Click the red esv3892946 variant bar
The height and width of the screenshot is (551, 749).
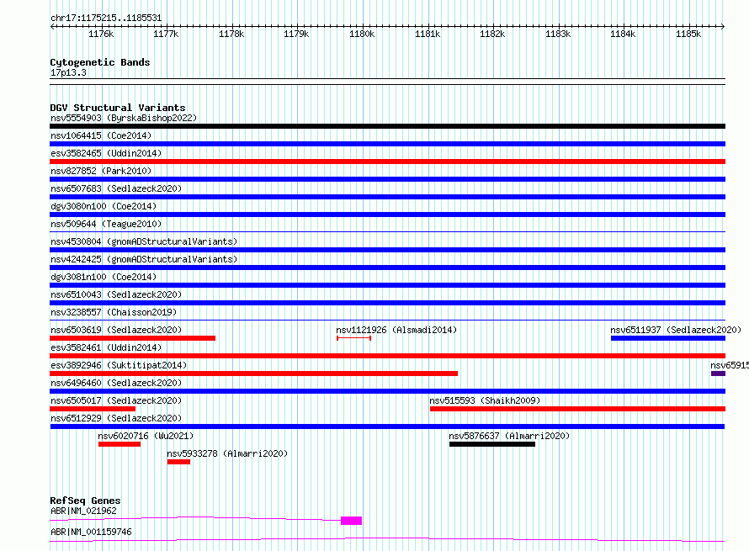click(x=253, y=374)
